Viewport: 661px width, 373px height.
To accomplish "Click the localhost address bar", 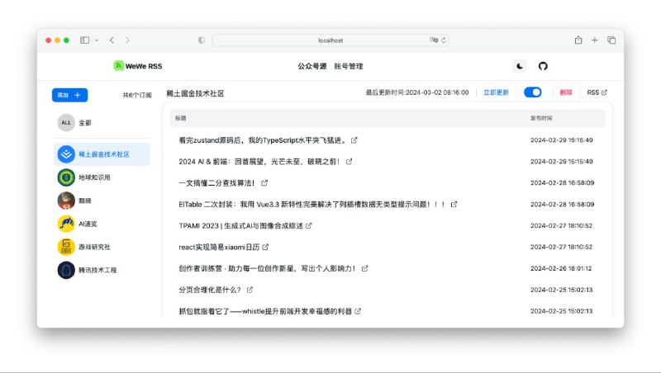I will (330, 40).
